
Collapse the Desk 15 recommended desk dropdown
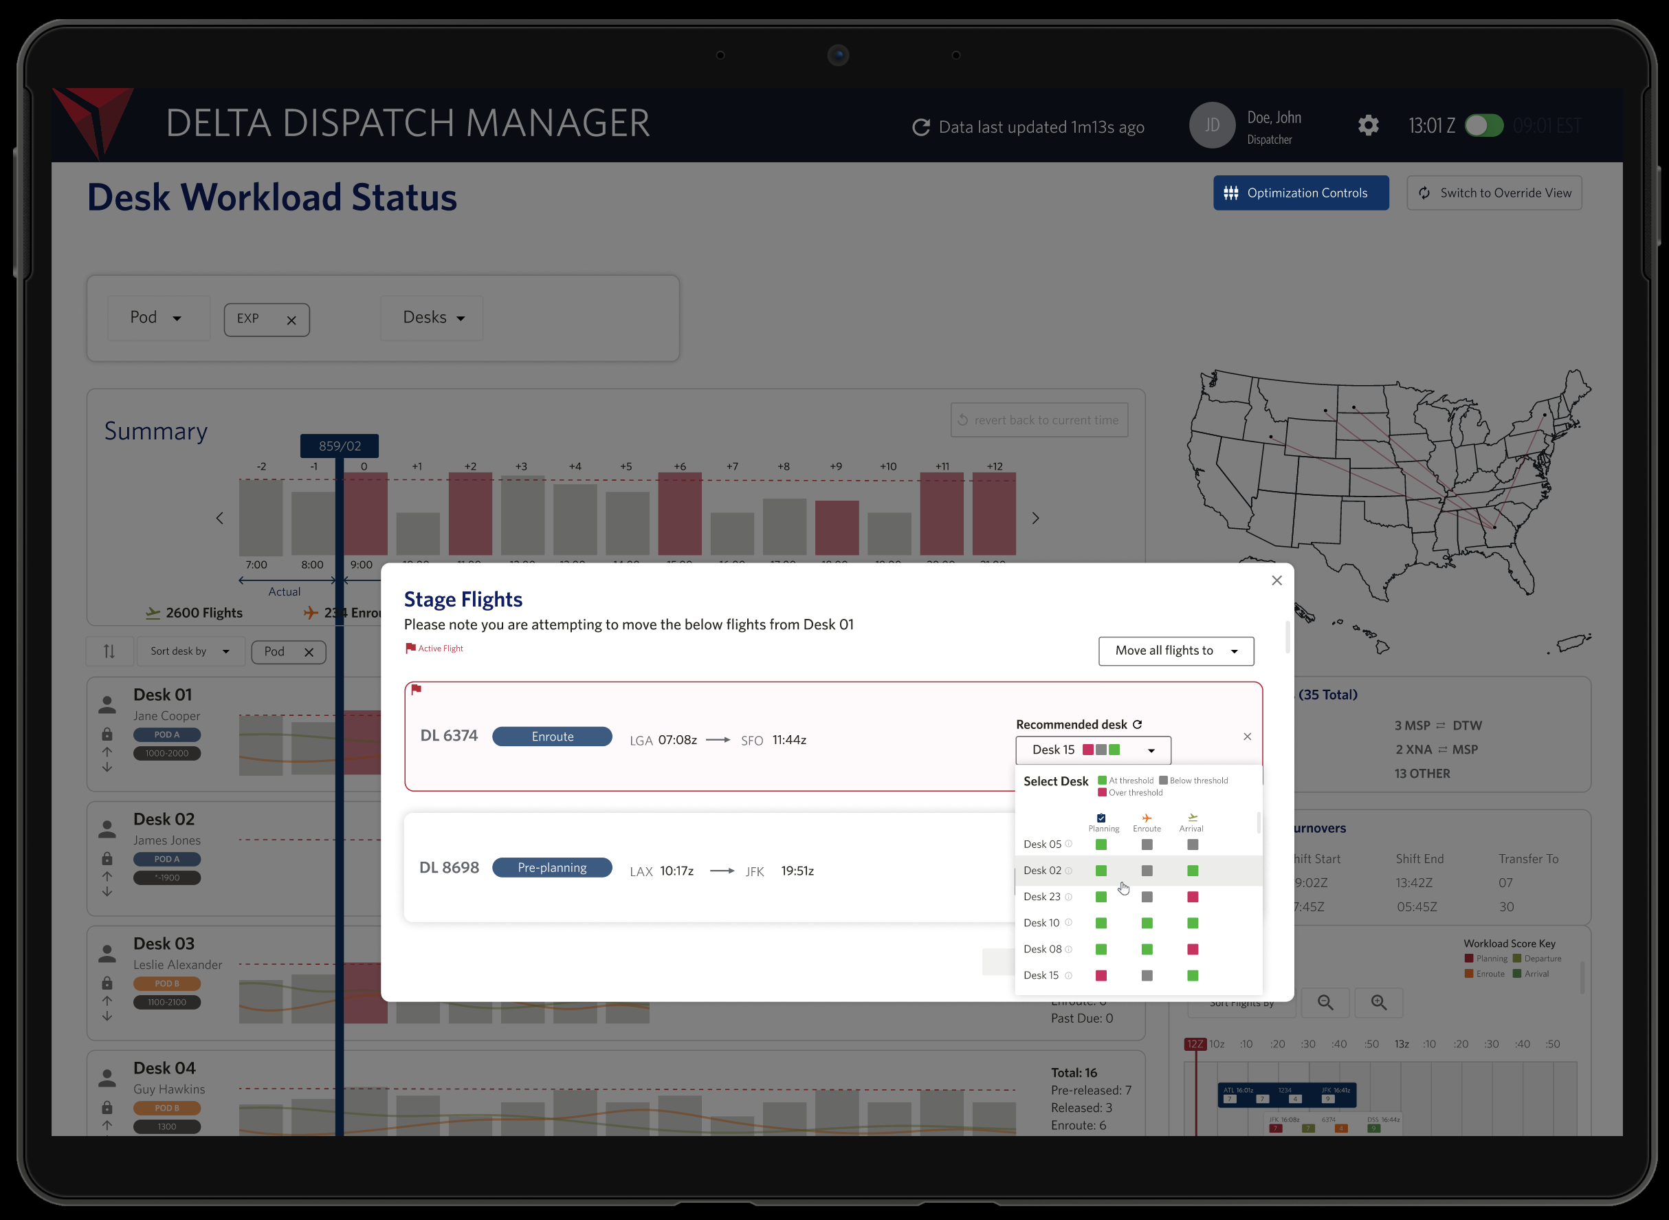pos(1151,750)
